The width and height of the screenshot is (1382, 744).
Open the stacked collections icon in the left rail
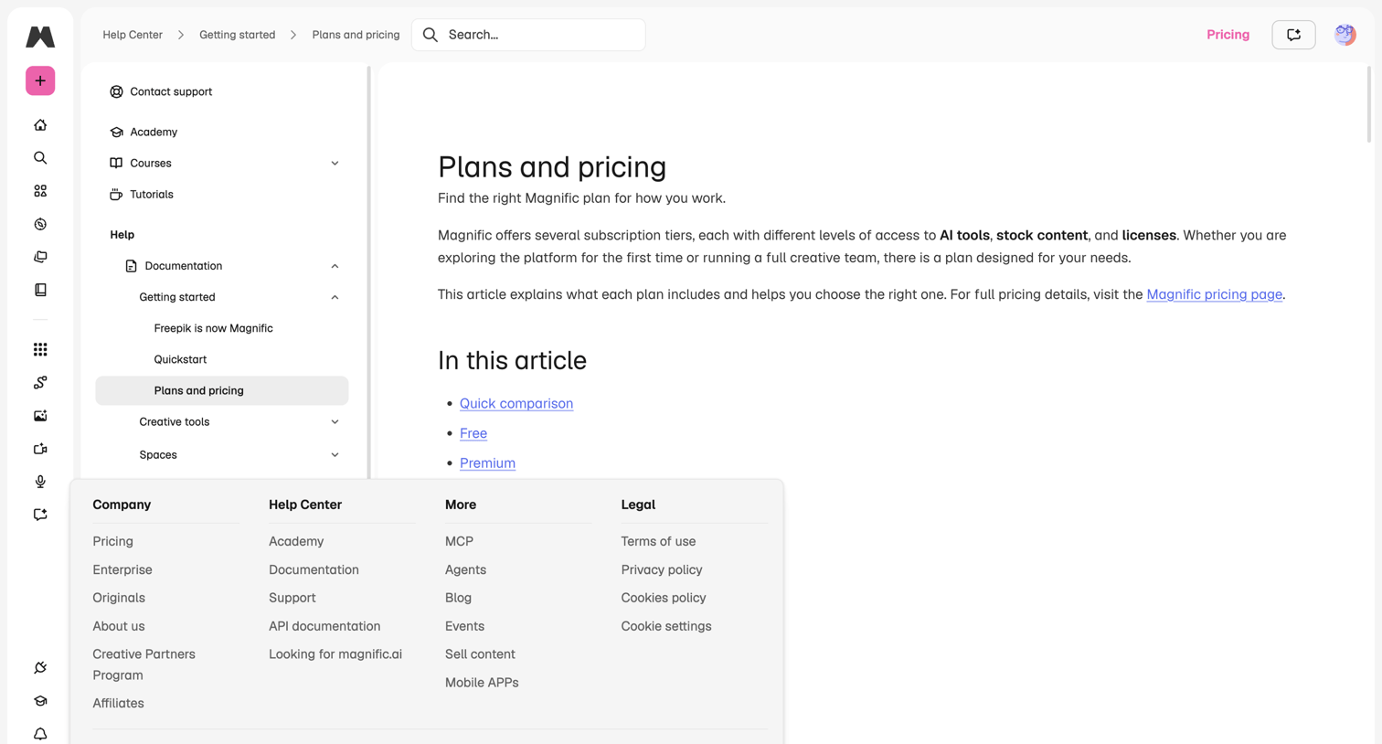point(40,257)
